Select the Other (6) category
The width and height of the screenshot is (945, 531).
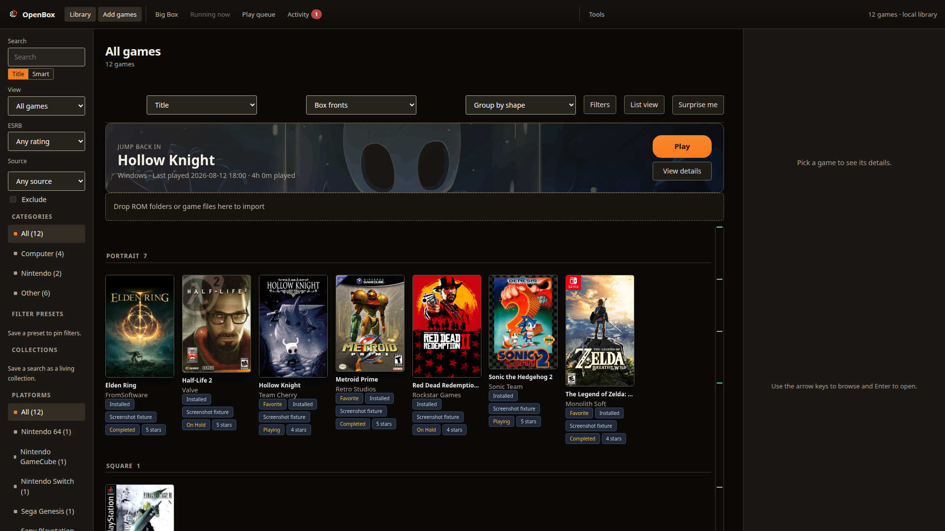46,293
